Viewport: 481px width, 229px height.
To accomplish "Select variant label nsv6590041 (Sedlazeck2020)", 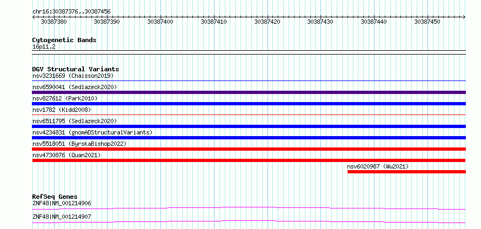I will pyautogui.click(x=75, y=87).
